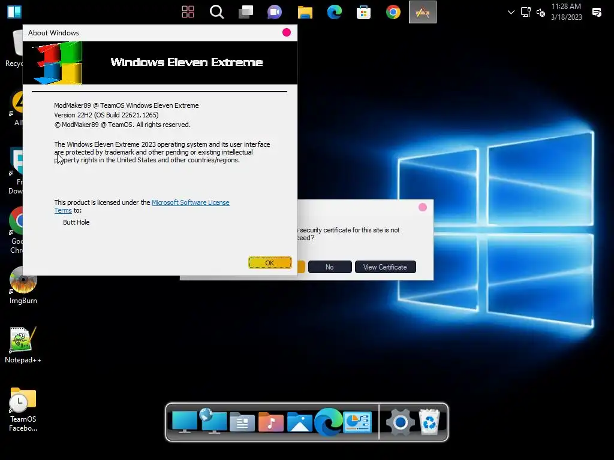
Task: Click View Certificate button
Action: [x=386, y=267]
